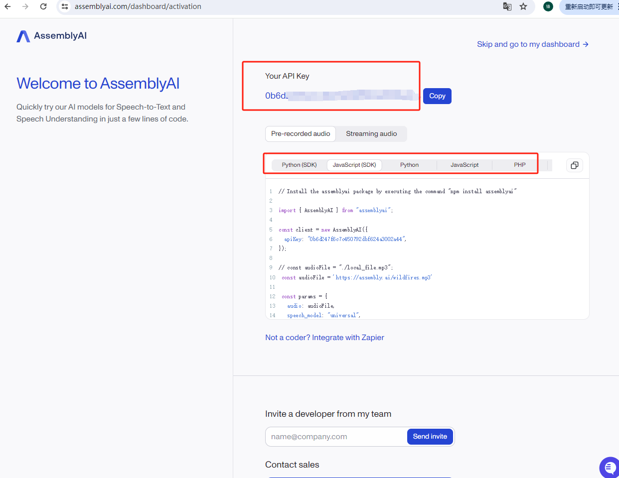Click the speech_model universal code line

point(324,315)
